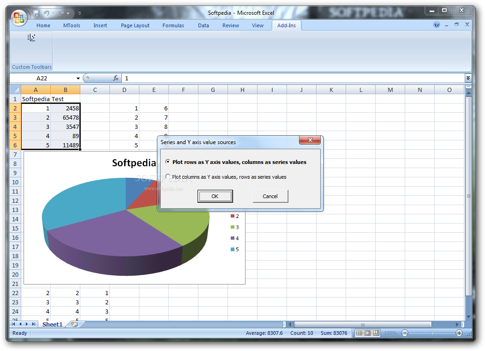Go to first sheet with tab navigation arrow
This screenshot has width=485, height=351.
pos(13,324)
